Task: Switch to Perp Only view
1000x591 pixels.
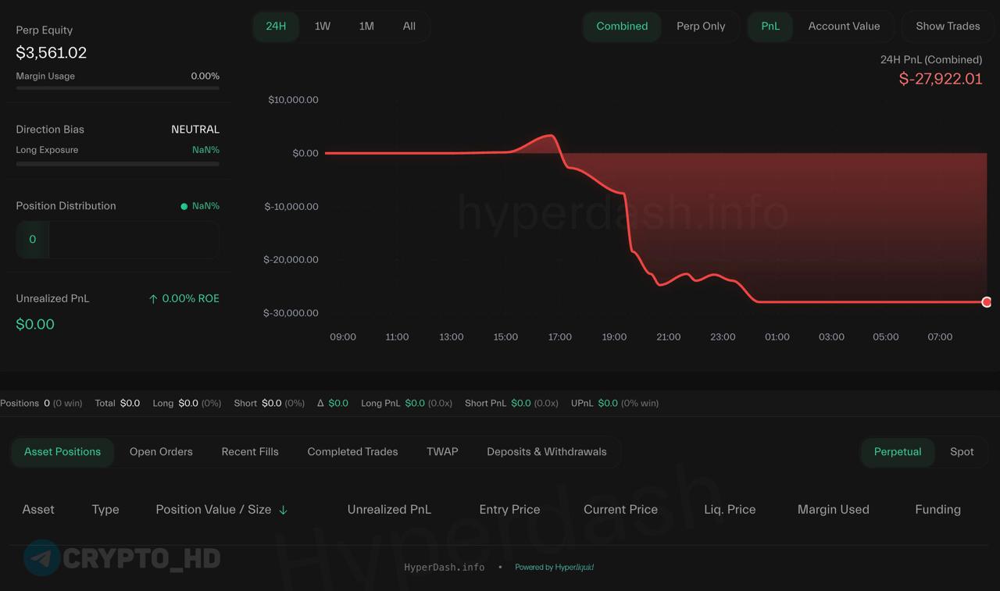Action: (701, 26)
